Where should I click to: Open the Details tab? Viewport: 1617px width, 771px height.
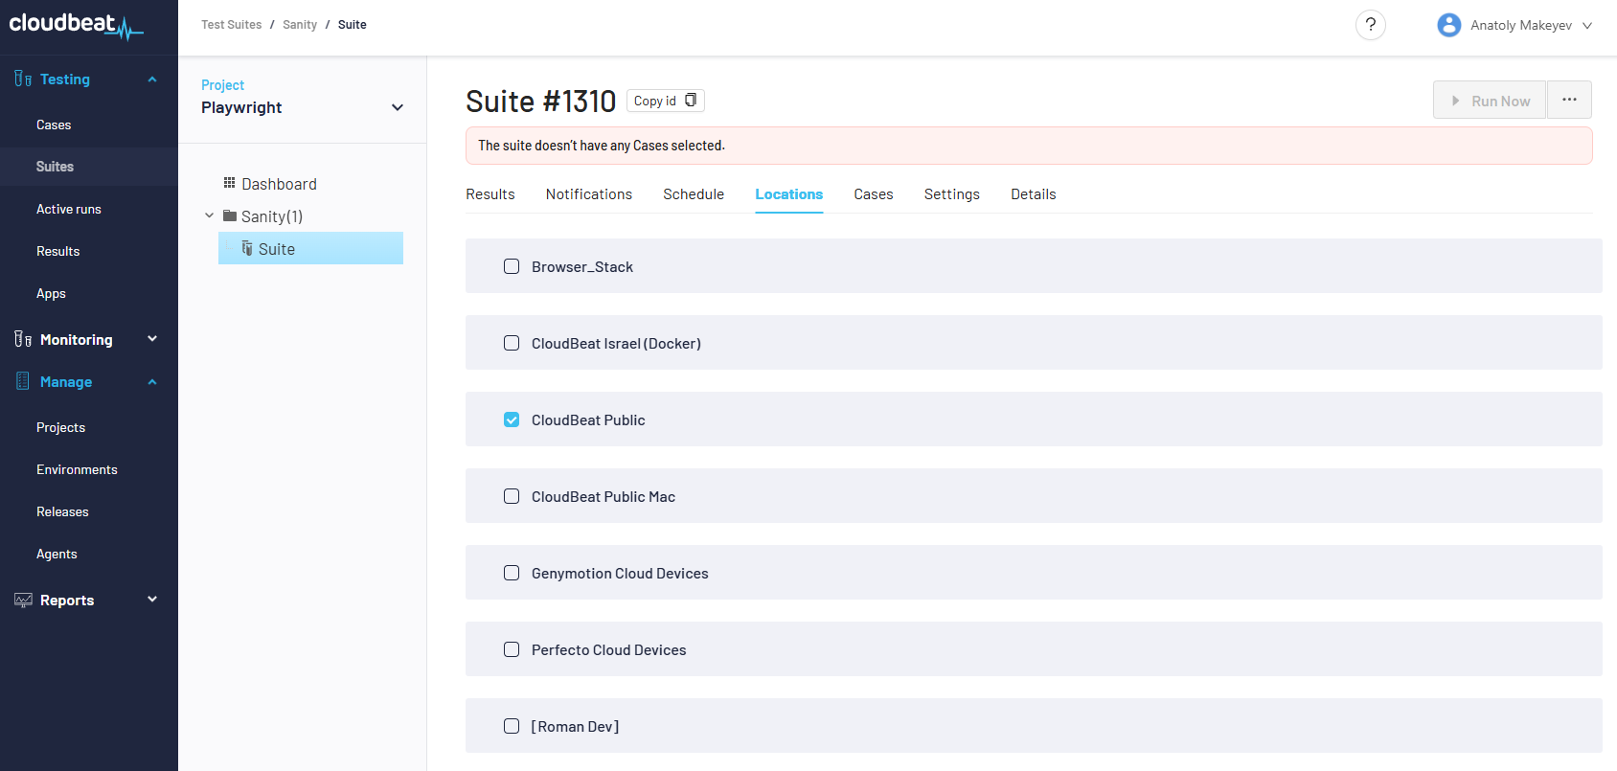pos(1034,194)
